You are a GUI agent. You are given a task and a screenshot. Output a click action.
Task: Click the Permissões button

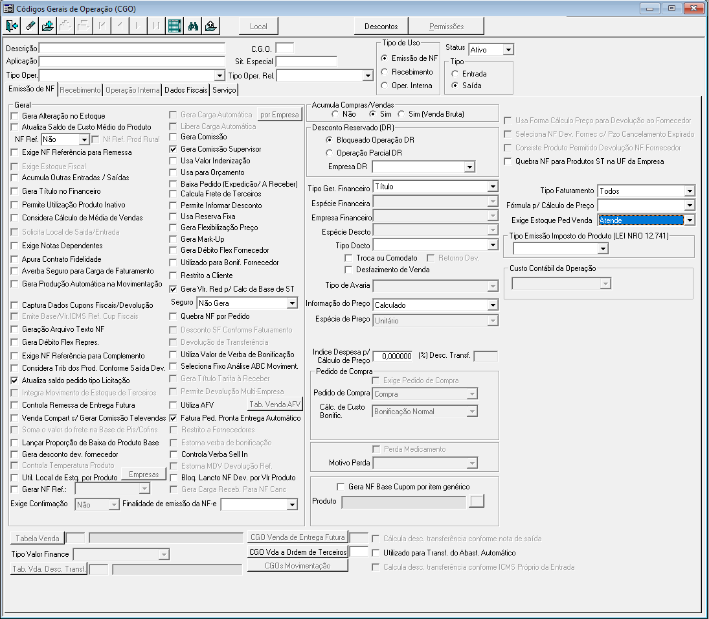446,26
